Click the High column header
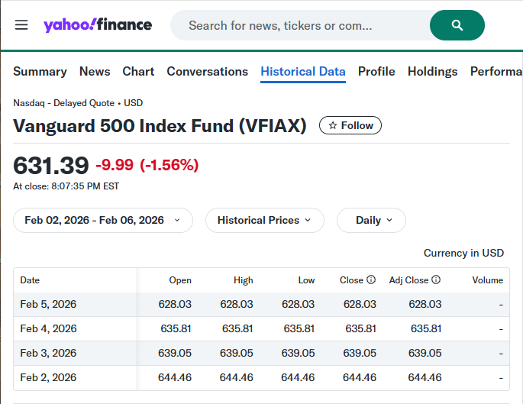The width and height of the screenshot is (523, 404). click(243, 280)
